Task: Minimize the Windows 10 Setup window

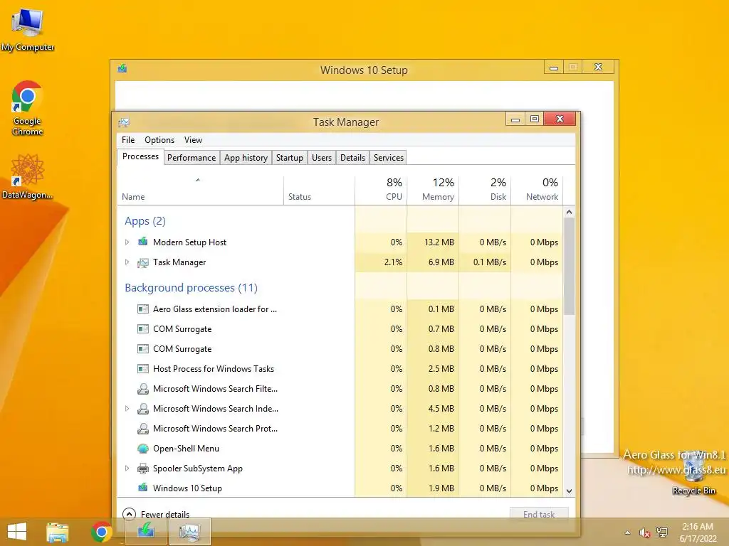Action: click(553, 68)
